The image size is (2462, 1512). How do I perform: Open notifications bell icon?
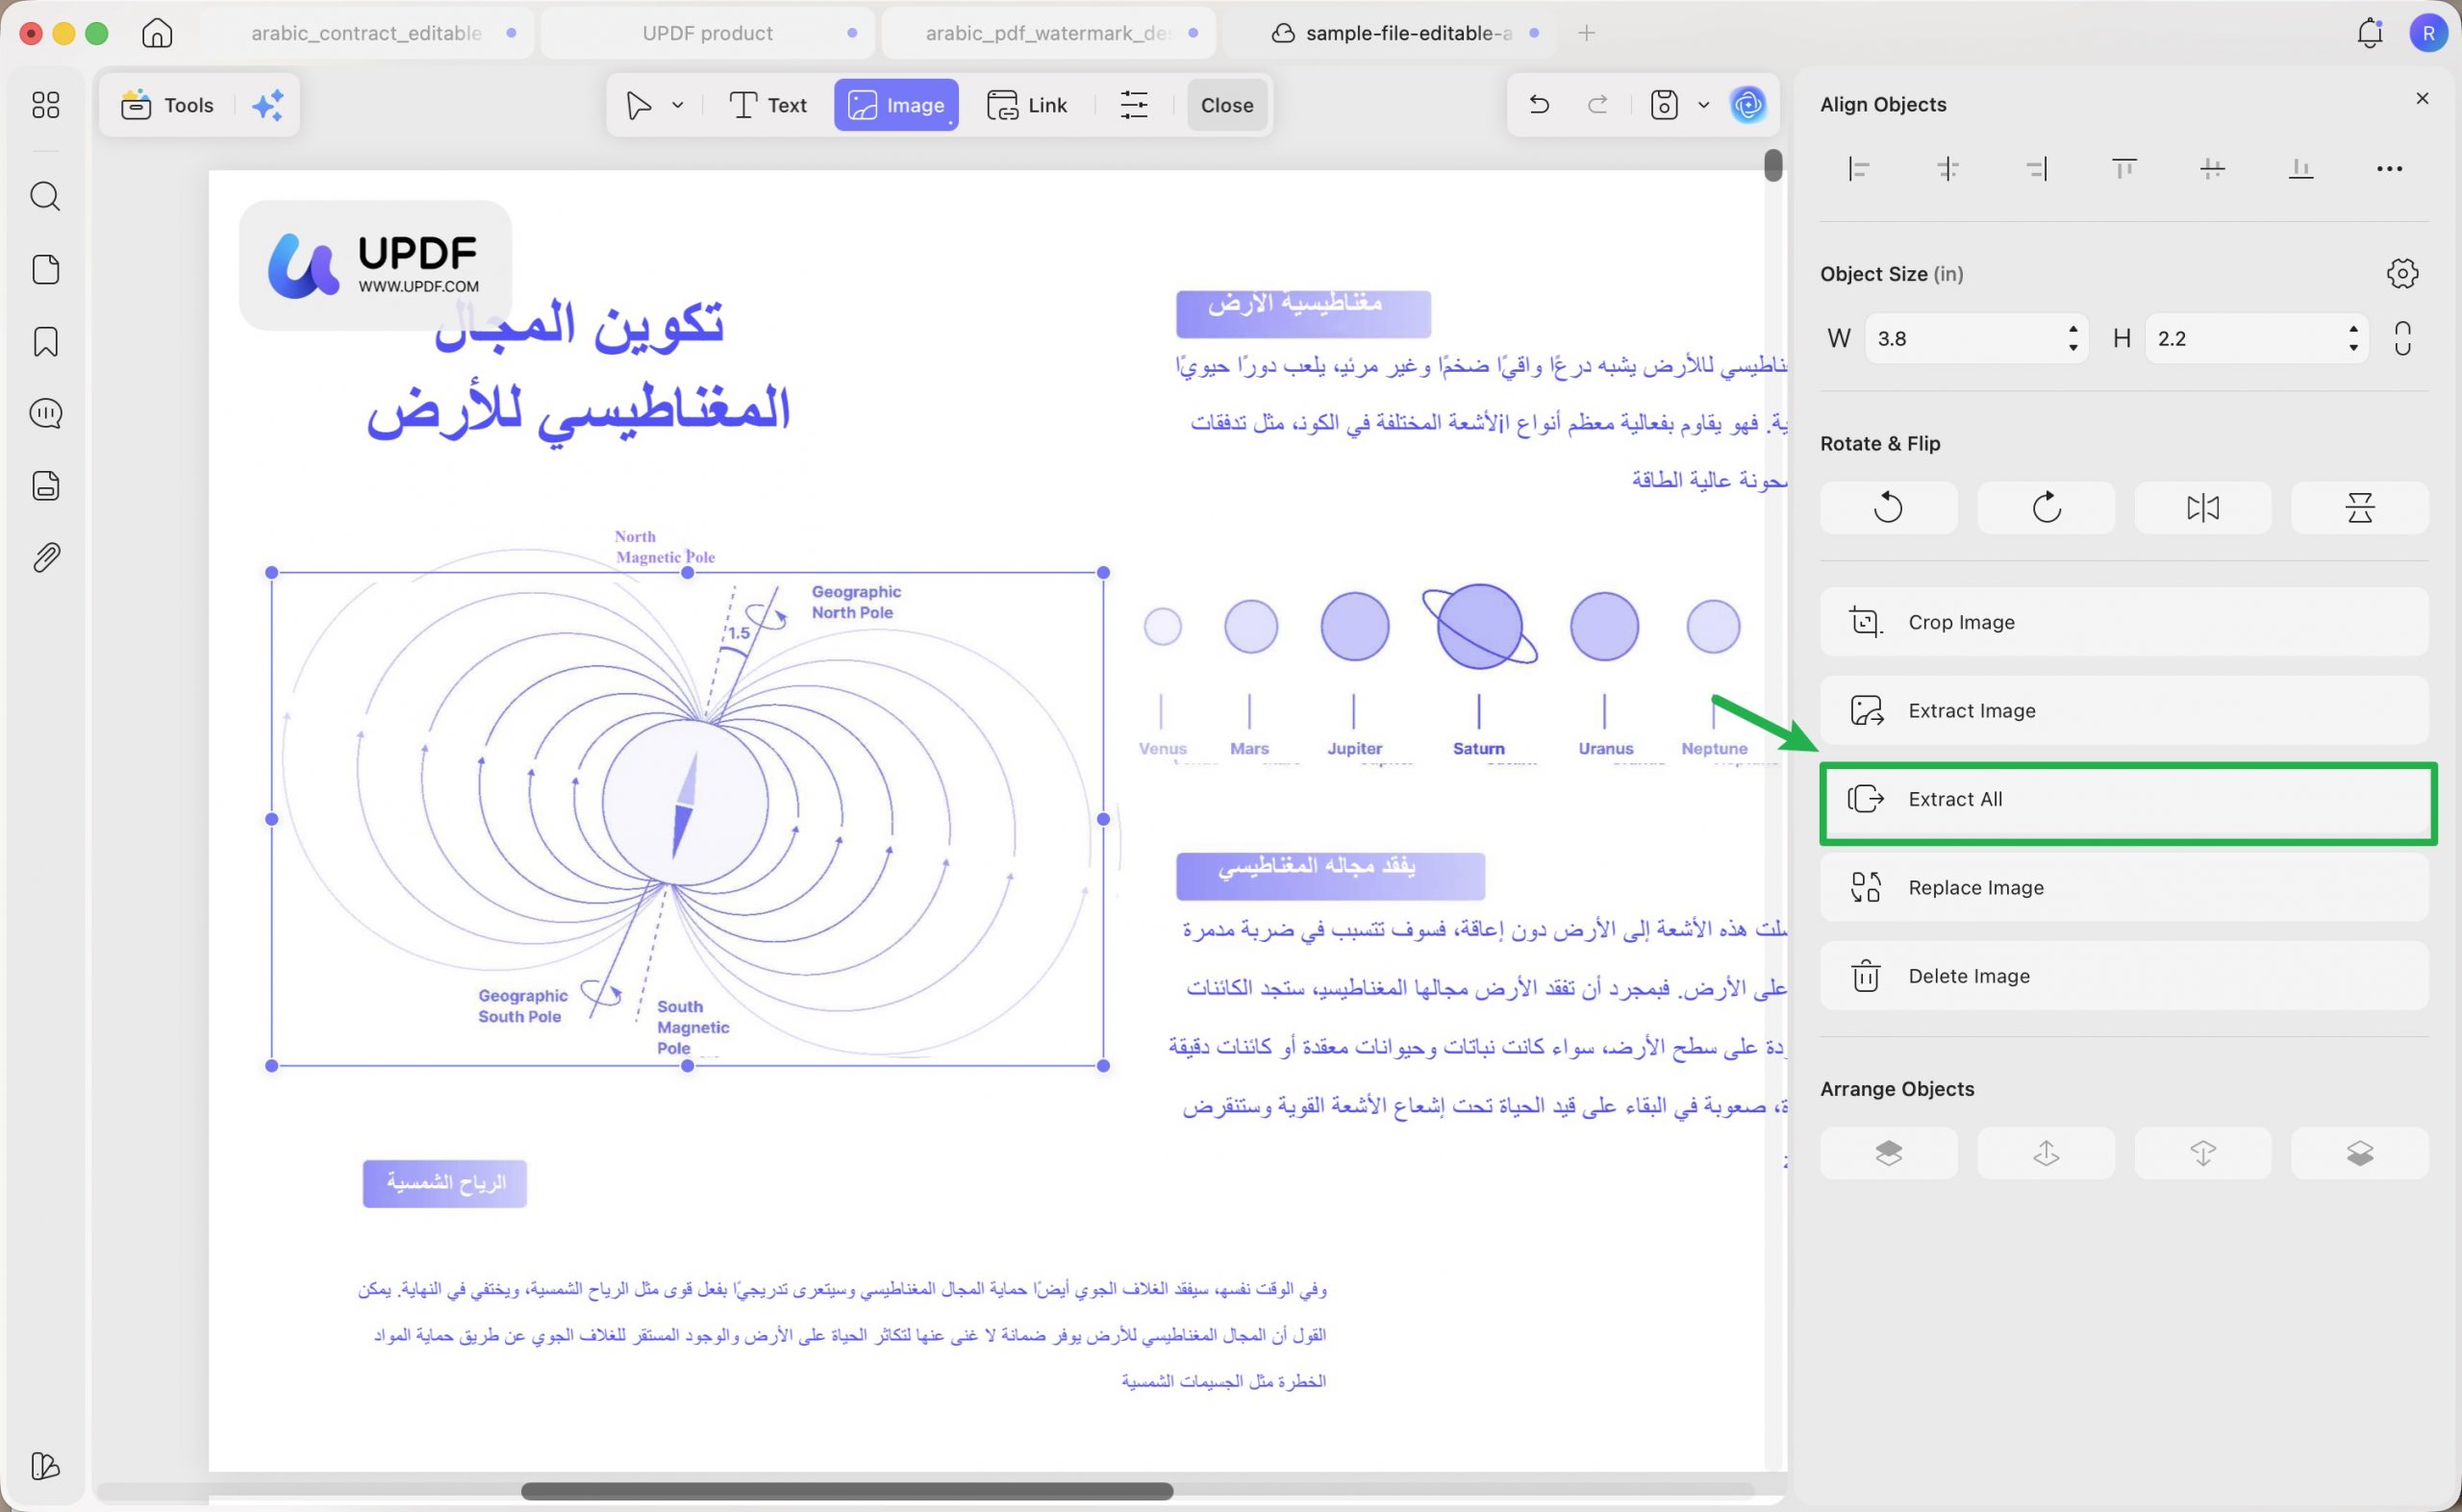coord(2369,33)
